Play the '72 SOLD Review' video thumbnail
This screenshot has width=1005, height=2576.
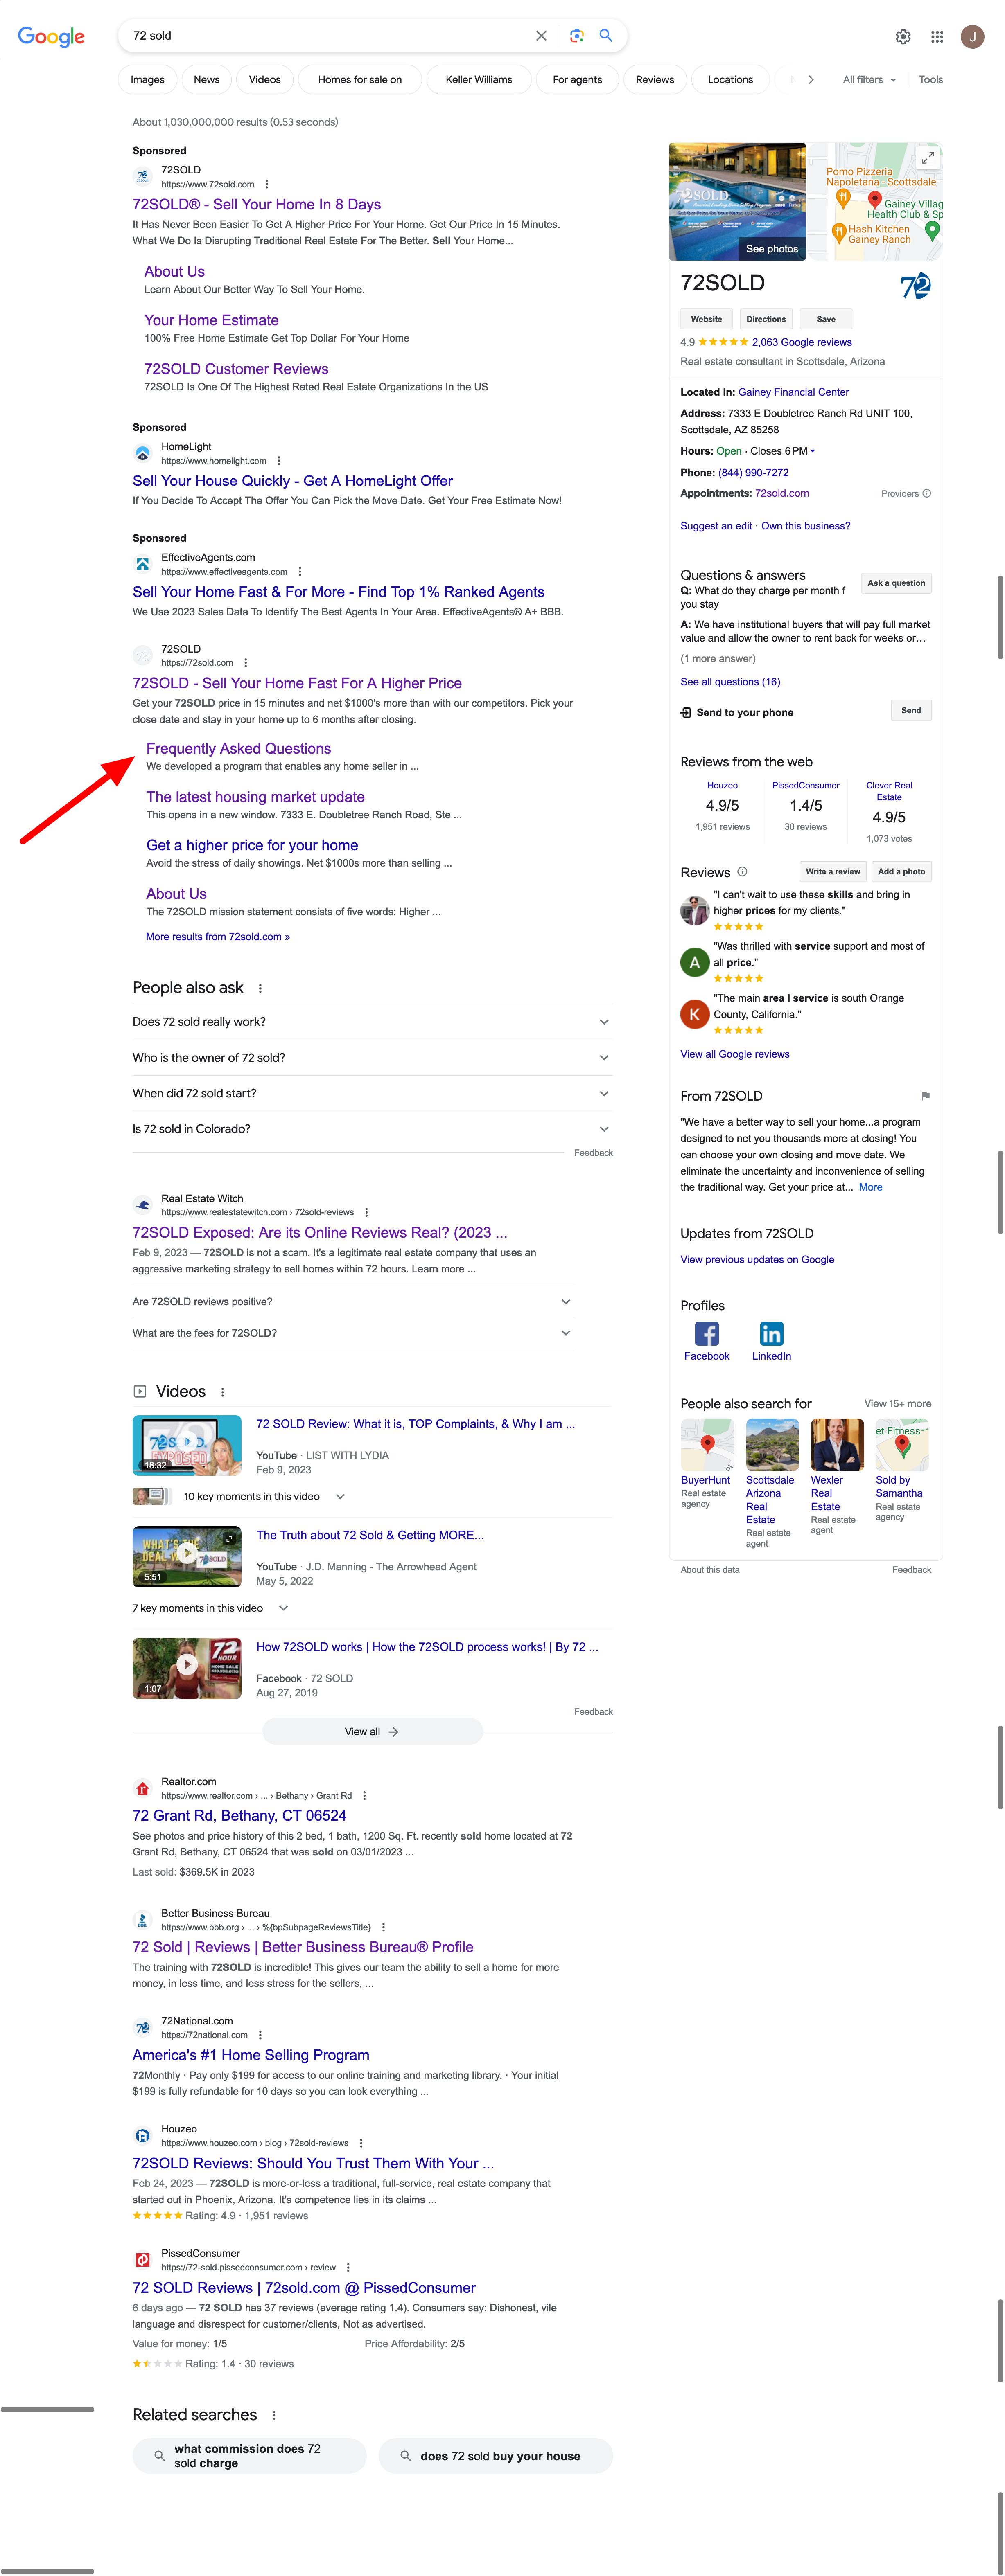tap(187, 1446)
